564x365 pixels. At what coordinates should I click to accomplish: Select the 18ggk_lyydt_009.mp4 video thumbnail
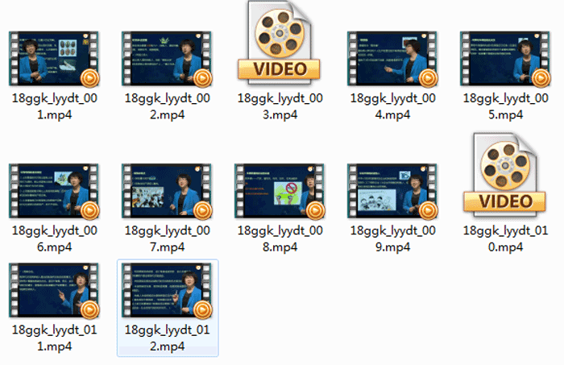pyautogui.click(x=392, y=191)
